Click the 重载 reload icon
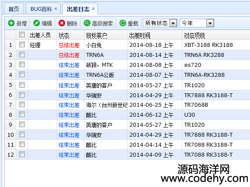The image size is (250, 187). 123,23
